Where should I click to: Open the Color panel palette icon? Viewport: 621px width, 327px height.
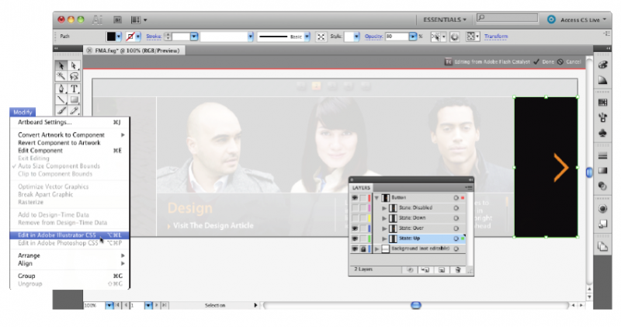pyautogui.click(x=603, y=65)
